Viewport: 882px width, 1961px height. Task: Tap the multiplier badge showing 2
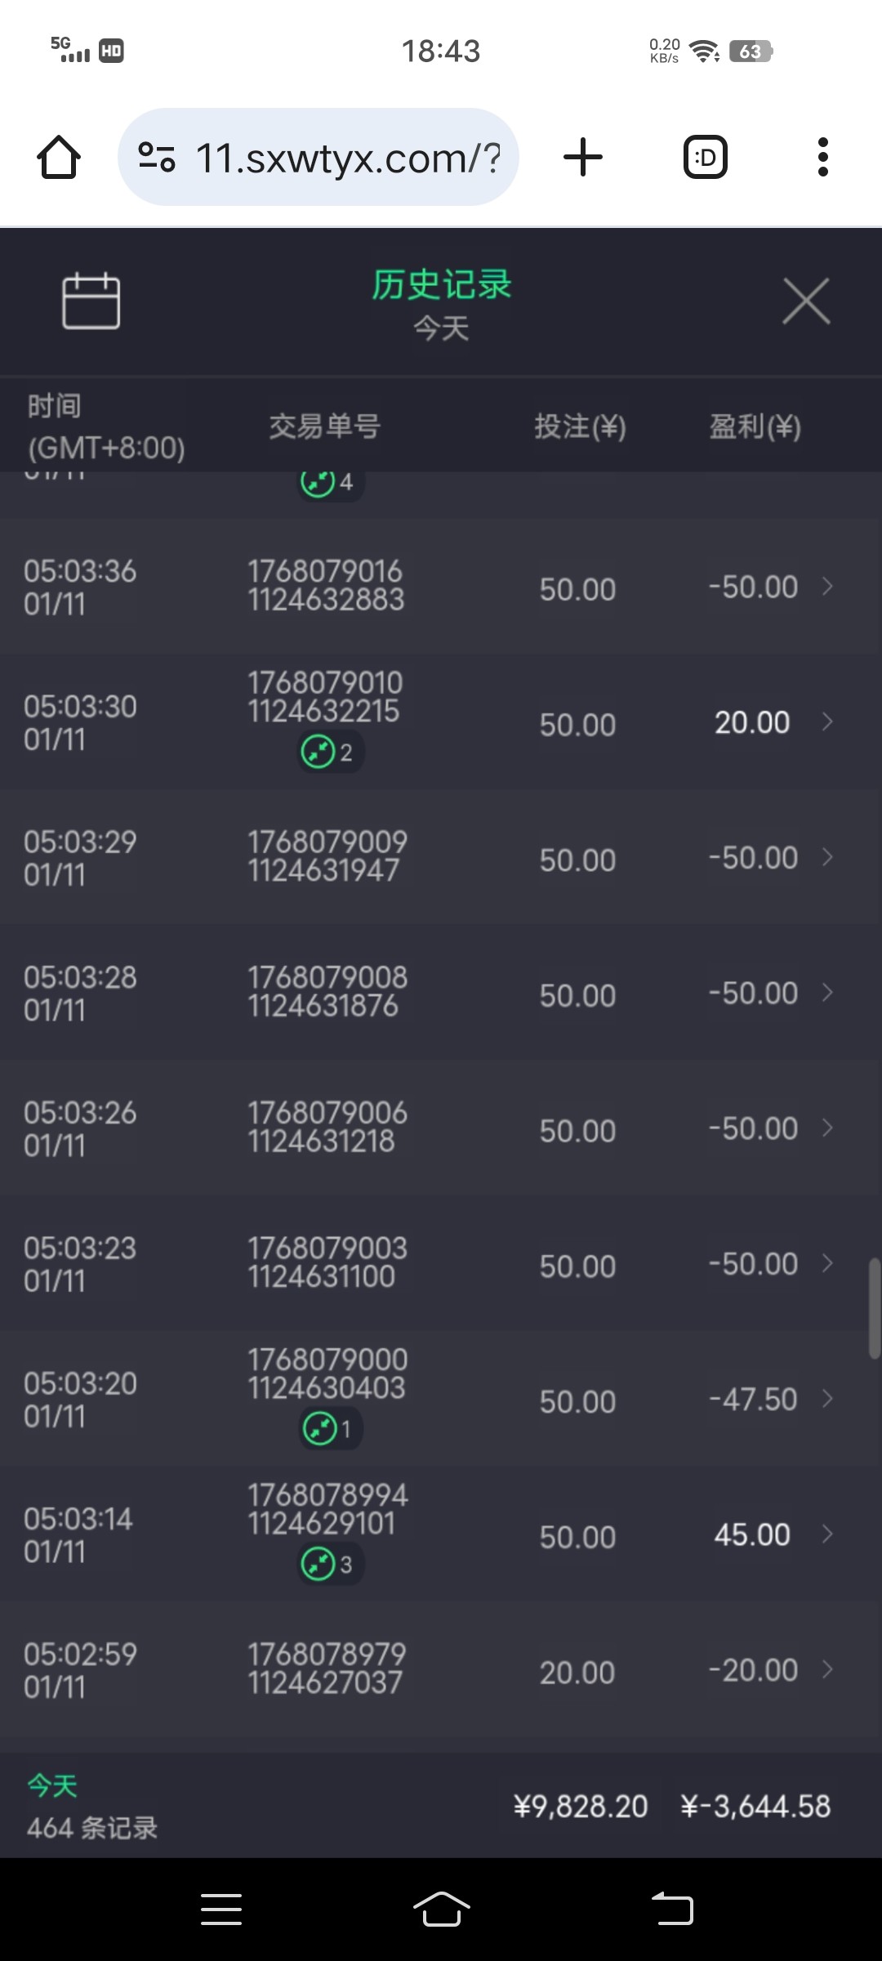(330, 752)
